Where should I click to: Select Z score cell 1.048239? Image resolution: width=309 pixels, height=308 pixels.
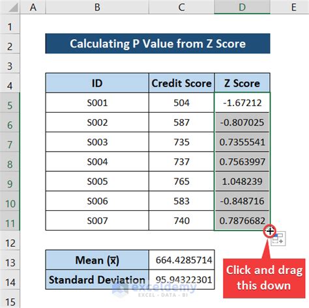(x=242, y=181)
